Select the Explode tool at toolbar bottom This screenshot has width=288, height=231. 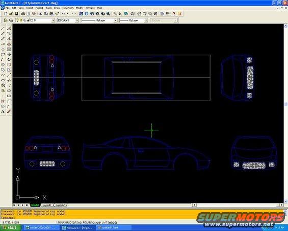click(9, 111)
